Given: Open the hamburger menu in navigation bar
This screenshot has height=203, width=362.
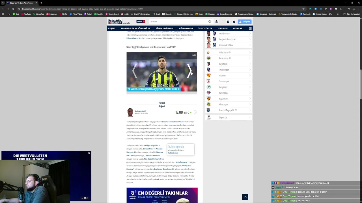Looking at the screenshot, I should tap(250, 28).
